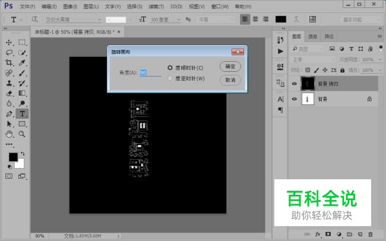Add a layer style (fx)
386x241 pixels.
pos(318,234)
